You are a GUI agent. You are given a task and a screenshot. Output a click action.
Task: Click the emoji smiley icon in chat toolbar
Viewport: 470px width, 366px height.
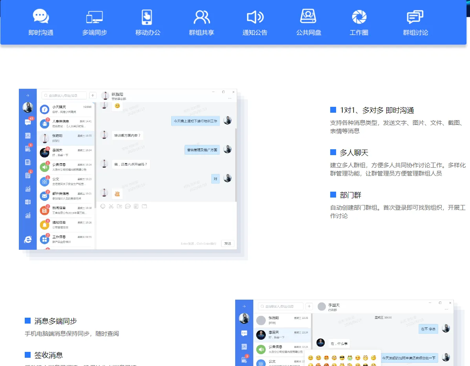(103, 206)
